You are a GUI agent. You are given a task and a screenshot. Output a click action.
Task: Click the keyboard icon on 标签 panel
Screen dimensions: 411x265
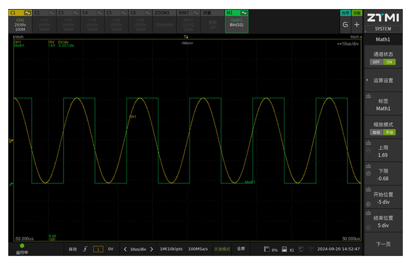coord(368,96)
